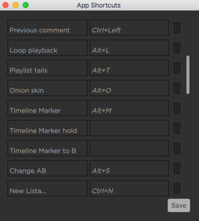Viewport: 199px width, 221px height.
Task: Delete the Timeline Marker to B row
Action: click(x=177, y=148)
